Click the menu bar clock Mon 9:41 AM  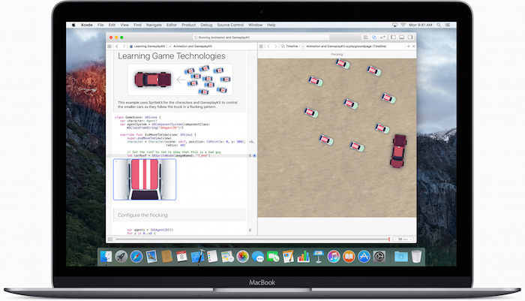[421, 25]
